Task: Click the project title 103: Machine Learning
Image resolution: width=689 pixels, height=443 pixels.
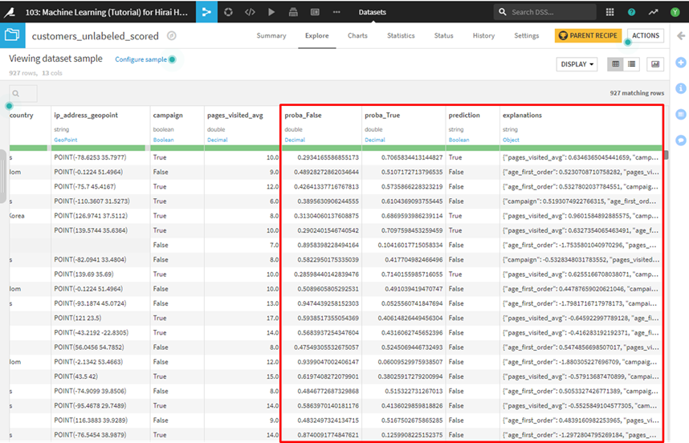Action: click(x=106, y=12)
